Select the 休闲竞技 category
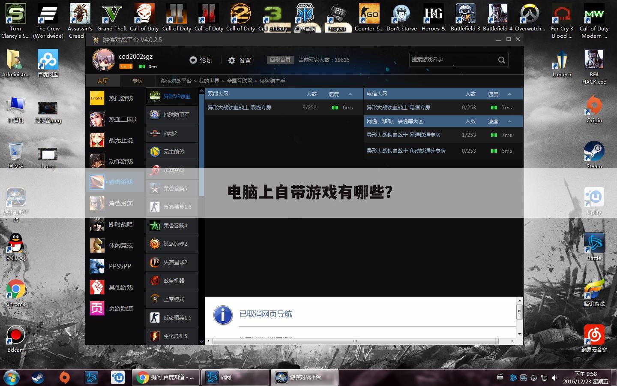 pos(115,245)
